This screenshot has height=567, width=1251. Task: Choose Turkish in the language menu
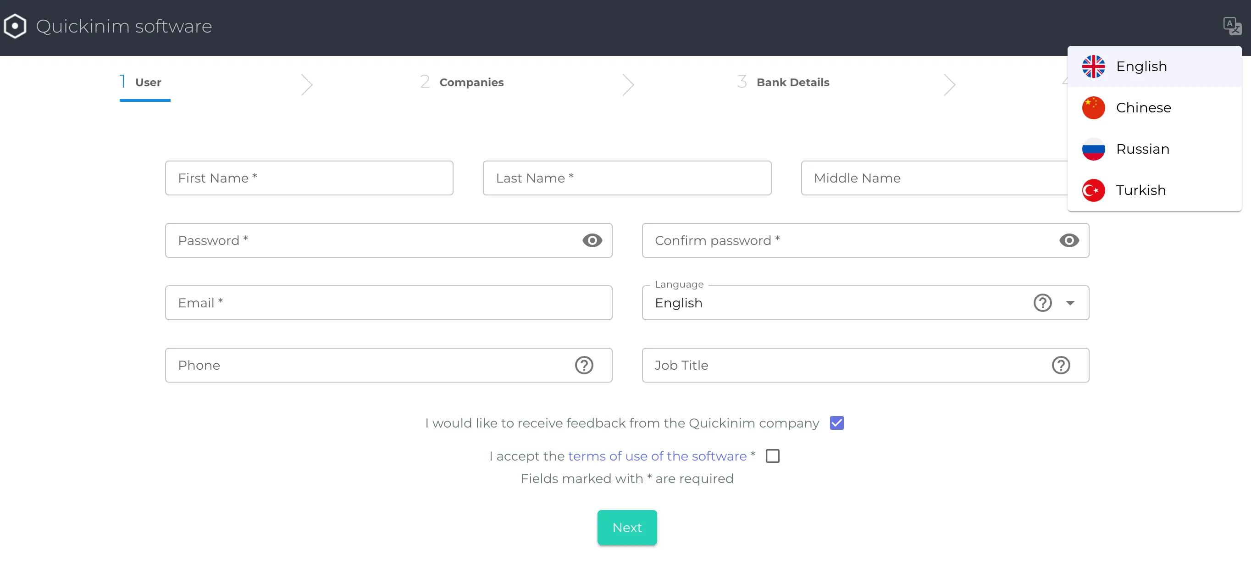[1140, 190]
